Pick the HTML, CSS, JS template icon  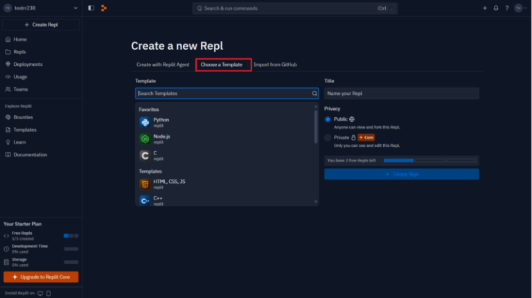144,184
